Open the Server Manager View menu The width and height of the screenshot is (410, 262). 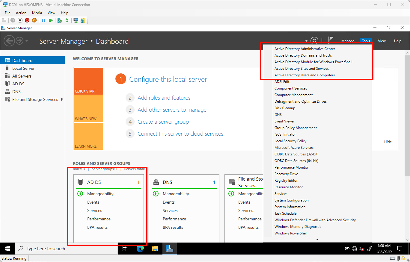[x=382, y=41]
